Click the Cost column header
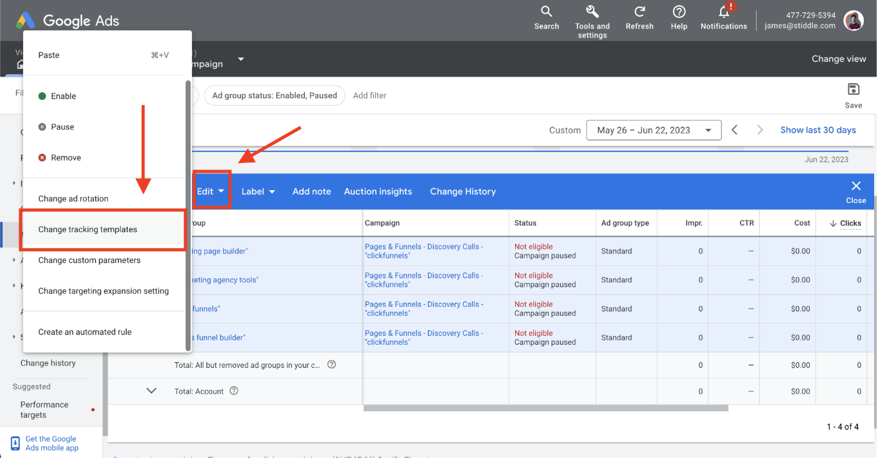 pyautogui.click(x=802, y=223)
